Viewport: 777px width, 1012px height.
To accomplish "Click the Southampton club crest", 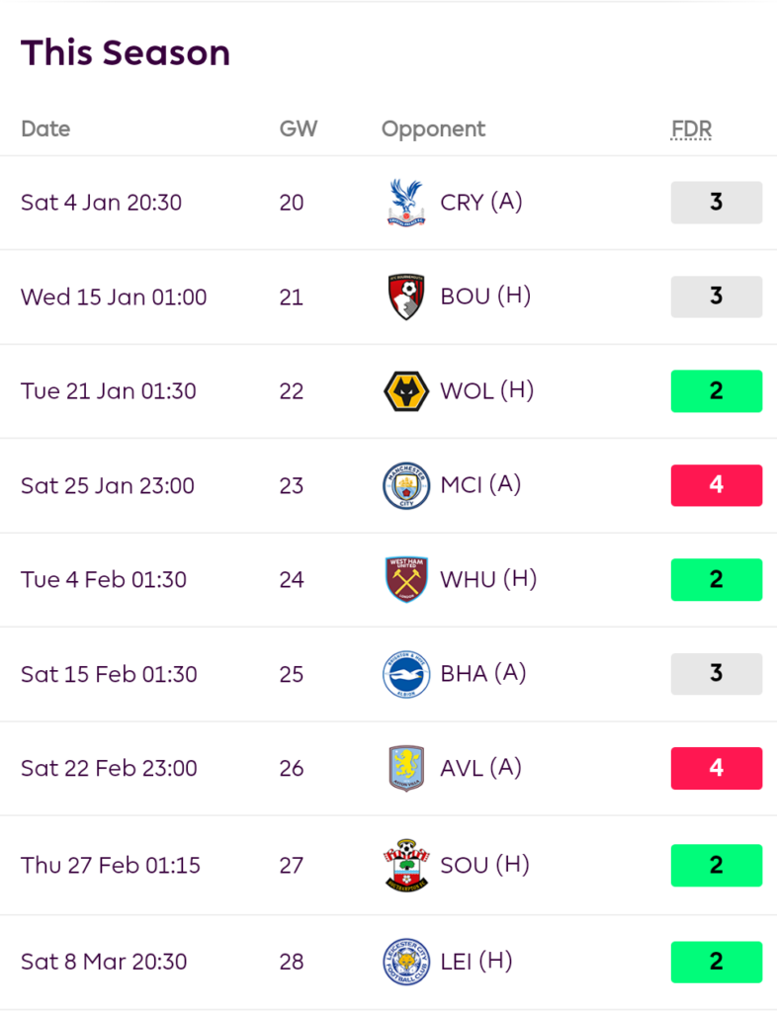I will tap(406, 865).
